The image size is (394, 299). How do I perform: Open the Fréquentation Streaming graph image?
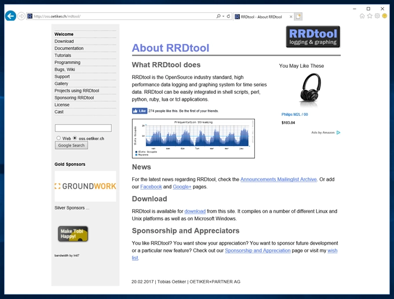pyautogui.click(x=193, y=138)
